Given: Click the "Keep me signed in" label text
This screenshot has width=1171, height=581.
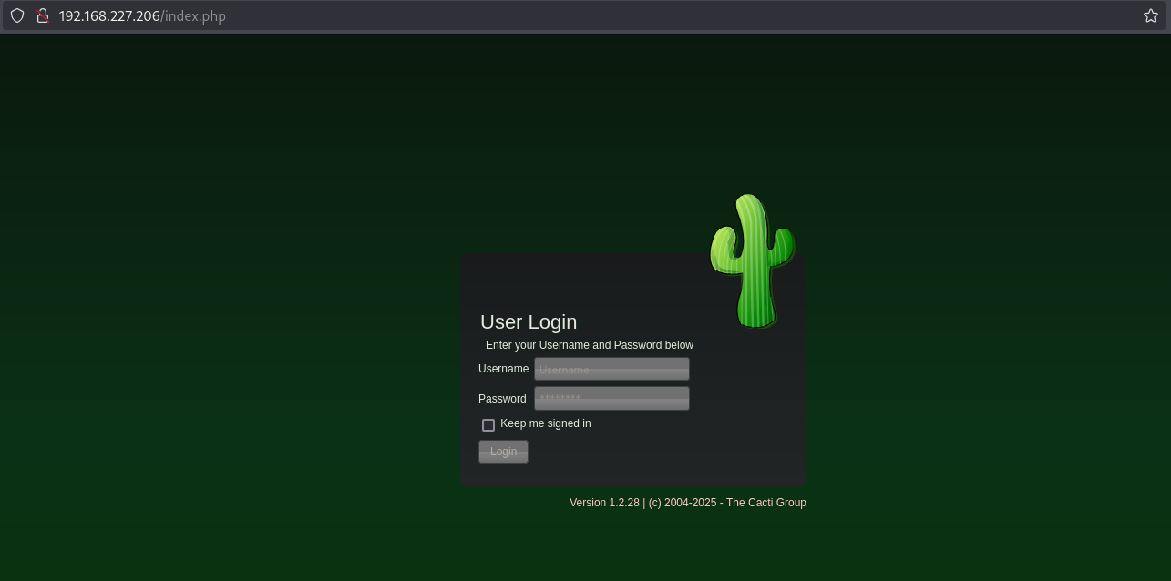Looking at the screenshot, I should coord(545,423).
